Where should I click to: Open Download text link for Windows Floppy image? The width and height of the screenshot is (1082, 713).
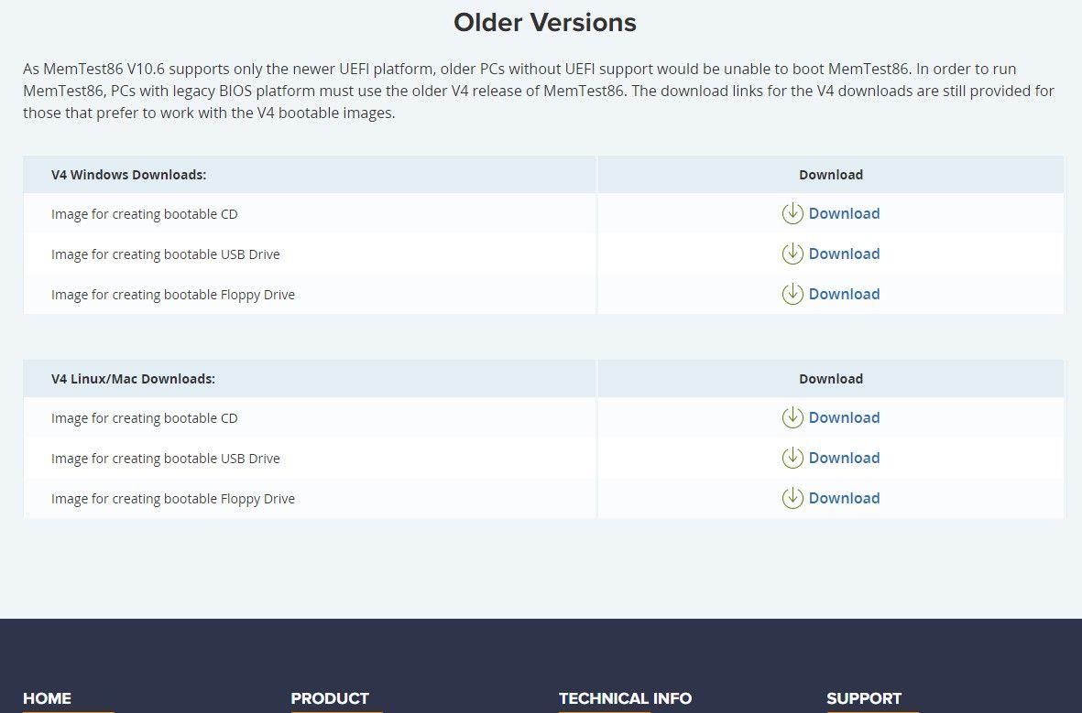pyautogui.click(x=844, y=294)
